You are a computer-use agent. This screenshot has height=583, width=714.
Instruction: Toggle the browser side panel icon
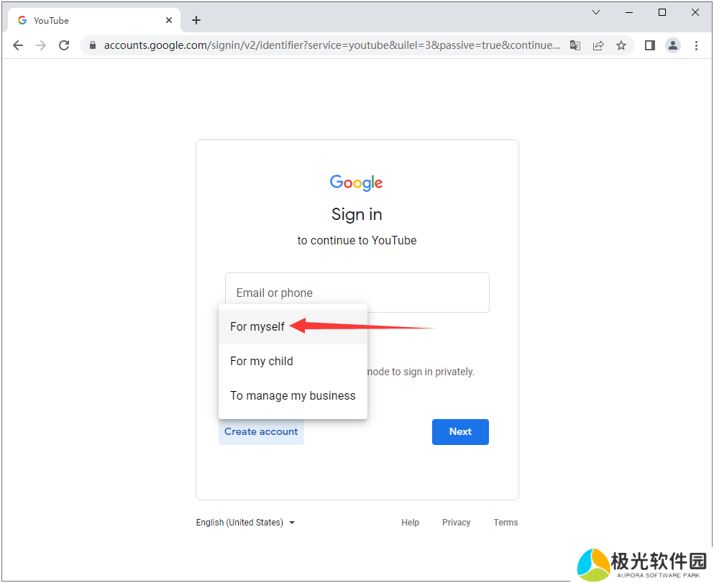(x=650, y=45)
